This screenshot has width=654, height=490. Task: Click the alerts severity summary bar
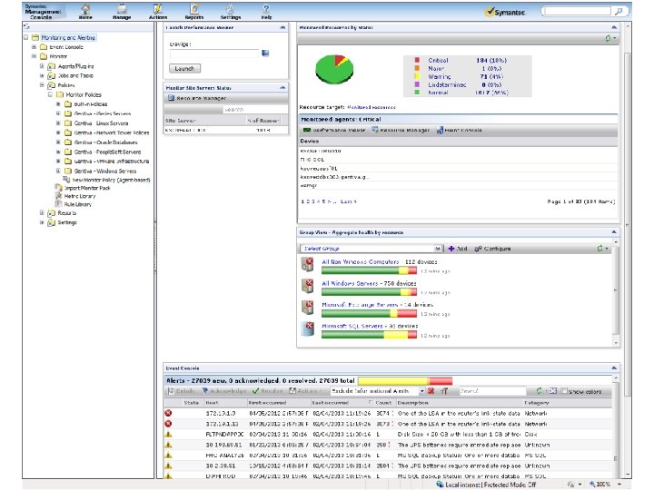[405, 381]
